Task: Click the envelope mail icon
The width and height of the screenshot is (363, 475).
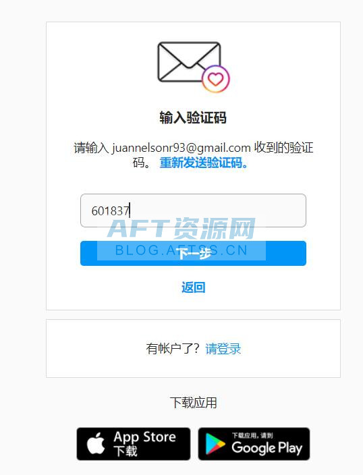Action: click(189, 62)
